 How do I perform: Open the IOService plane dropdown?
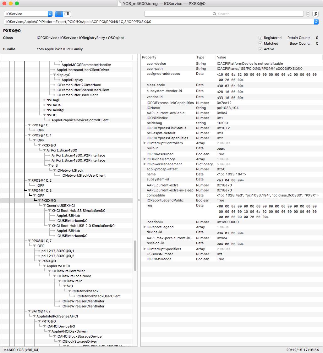tap(50, 14)
